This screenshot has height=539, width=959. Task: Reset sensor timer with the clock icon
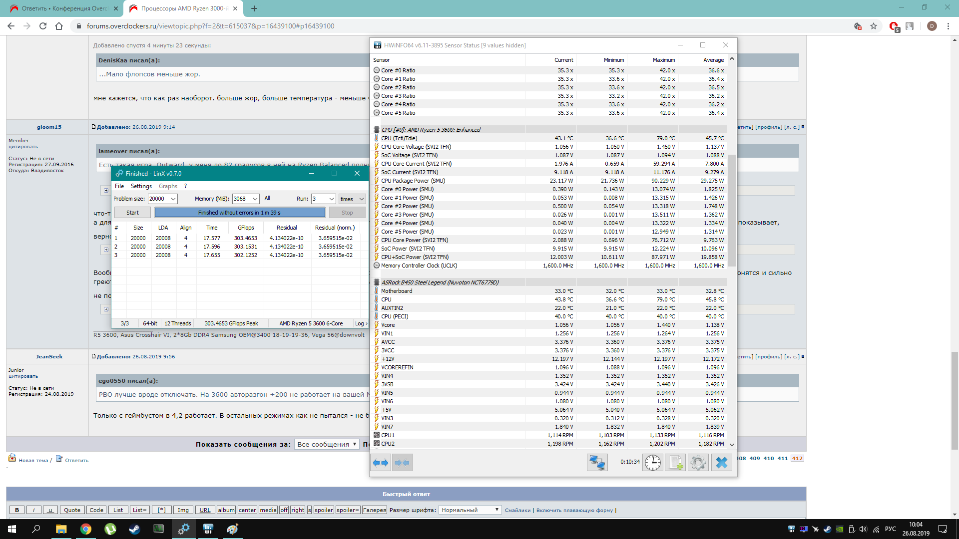[x=652, y=463]
